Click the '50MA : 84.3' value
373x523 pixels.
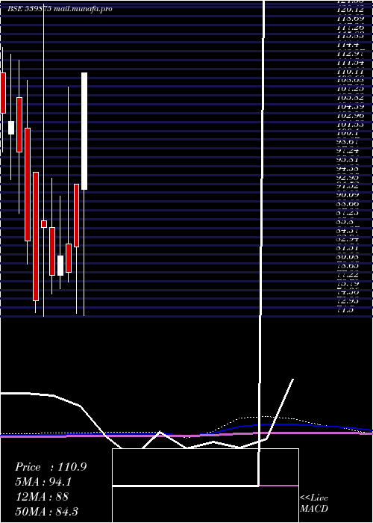tap(47, 511)
